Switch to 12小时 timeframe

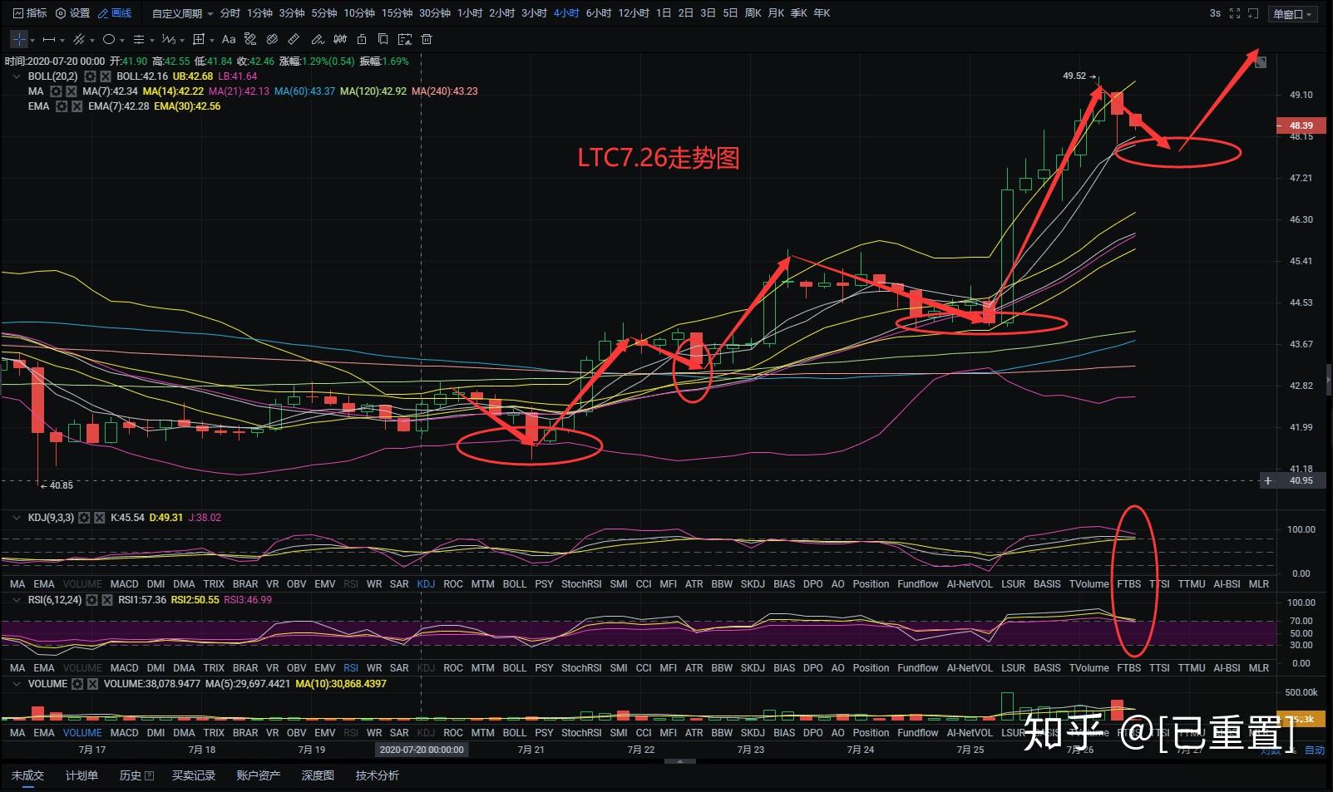634,13
